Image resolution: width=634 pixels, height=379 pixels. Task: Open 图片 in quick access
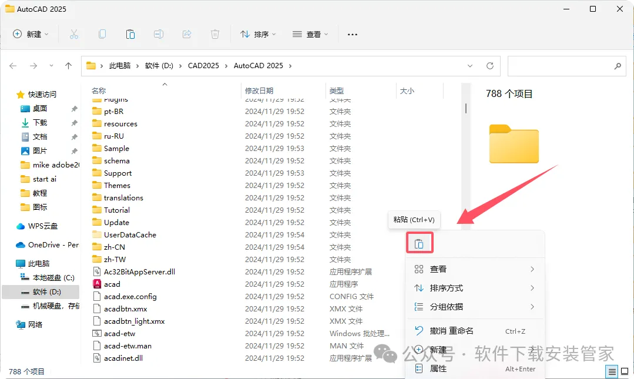coord(40,151)
